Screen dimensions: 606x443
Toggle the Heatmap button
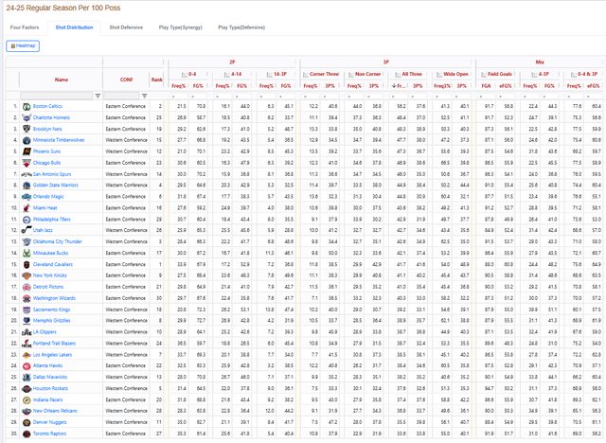click(24, 45)
